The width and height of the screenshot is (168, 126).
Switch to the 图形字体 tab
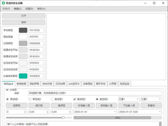[101, 84]
